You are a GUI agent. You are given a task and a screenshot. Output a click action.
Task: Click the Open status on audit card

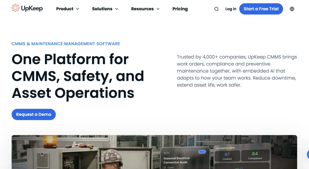(x=169, y=167)
